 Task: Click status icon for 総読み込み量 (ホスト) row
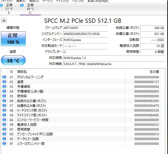(x=4, y=101)
